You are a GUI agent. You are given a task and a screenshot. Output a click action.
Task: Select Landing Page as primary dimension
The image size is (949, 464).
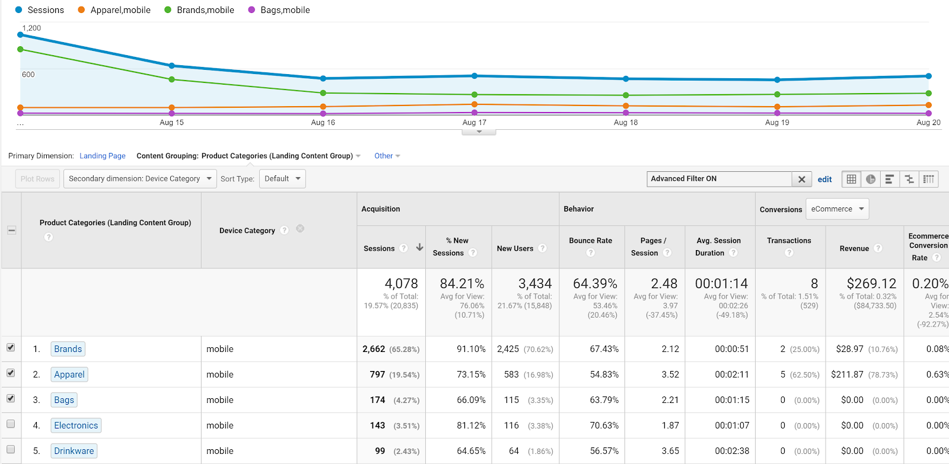[103, 156]
